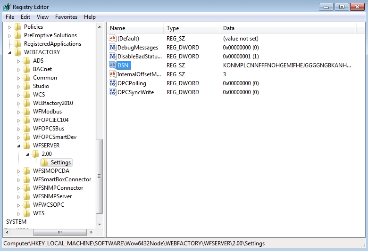The width and height of the screenshot is (368, 251).
Task: Collapse the WEBFACTORY key arrow
Action: pyautogui.click(x=10, y=53)
